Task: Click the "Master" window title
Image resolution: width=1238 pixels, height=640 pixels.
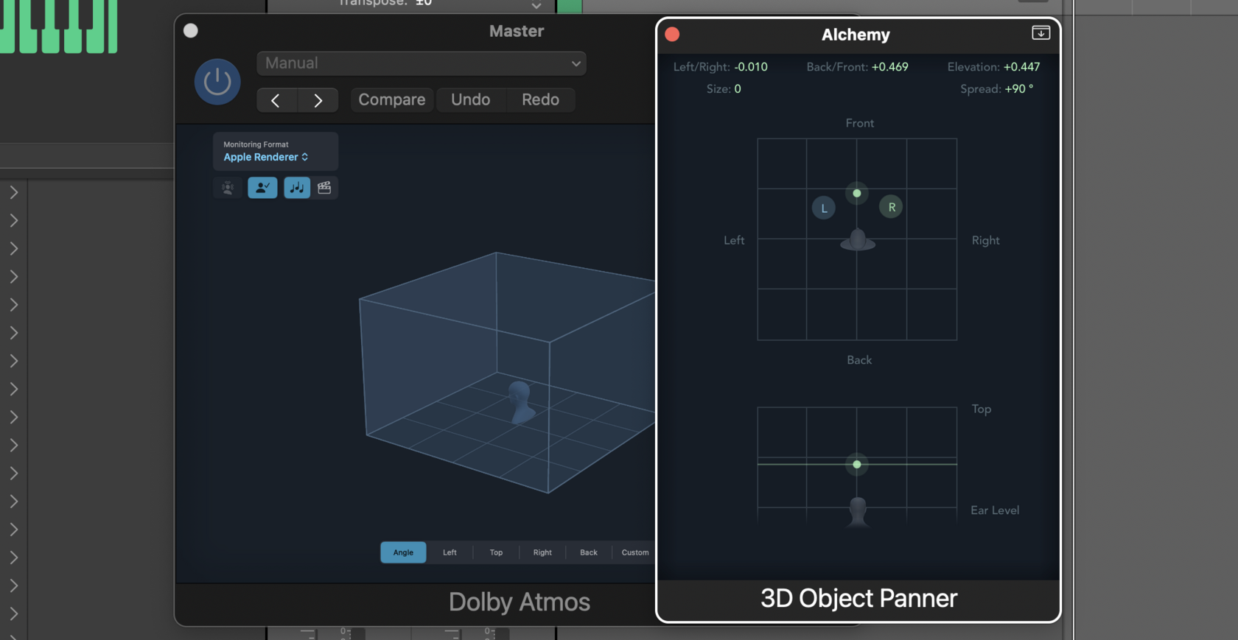Action: click(x=517, y=31)
